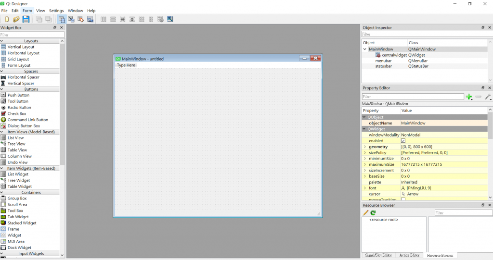493x260 pixels.
Task: Expand the sizePolicy property
Action: pyautogui.click(x=365, y=153)
